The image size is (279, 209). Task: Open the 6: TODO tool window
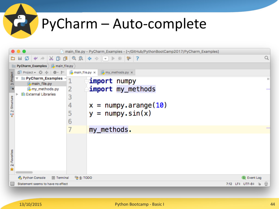pos(83,178)
